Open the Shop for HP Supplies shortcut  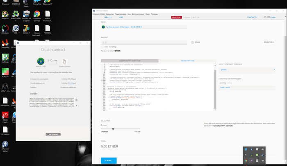coord(26,16)
